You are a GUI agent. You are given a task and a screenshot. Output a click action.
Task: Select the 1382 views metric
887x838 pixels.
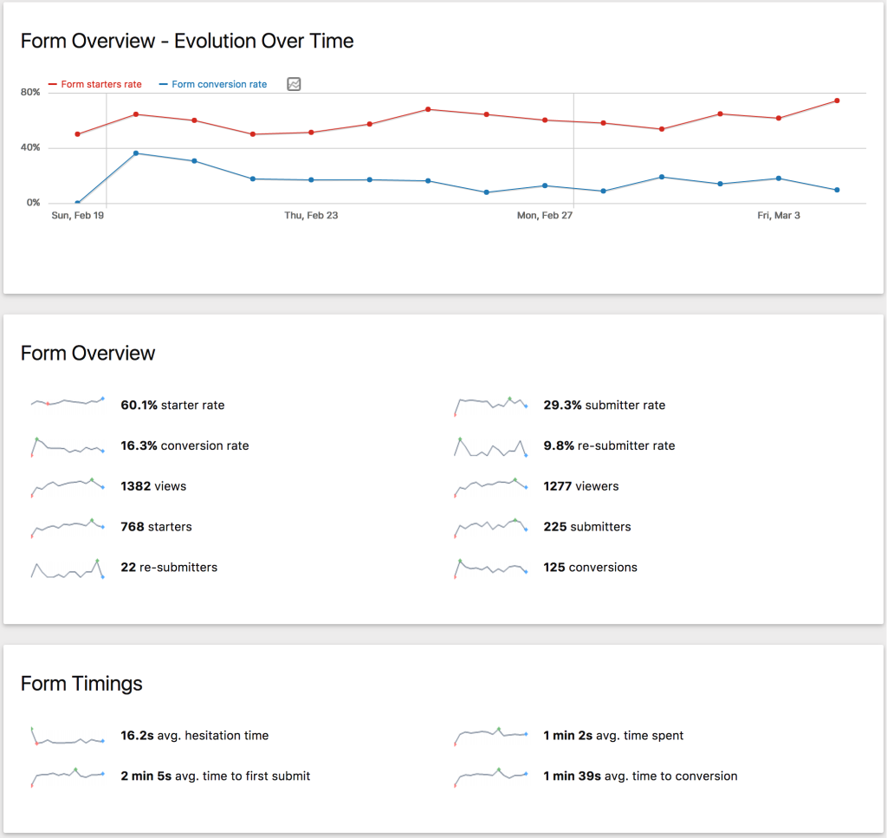tap(153, 486)
